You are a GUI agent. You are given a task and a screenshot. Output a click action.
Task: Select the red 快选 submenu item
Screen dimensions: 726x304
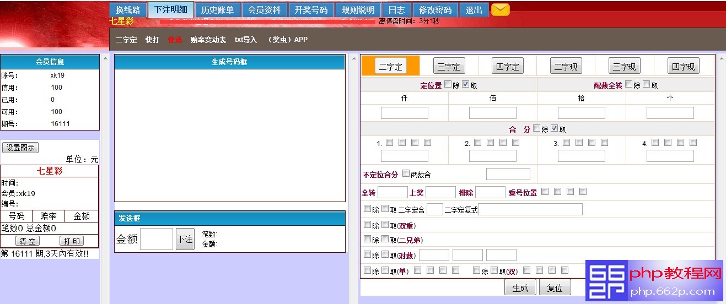click(x=175, y=40)
